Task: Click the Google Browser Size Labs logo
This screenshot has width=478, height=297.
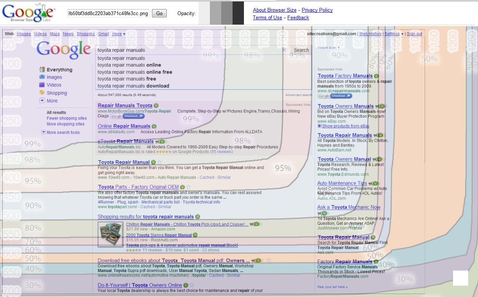Action: (29, 13)
